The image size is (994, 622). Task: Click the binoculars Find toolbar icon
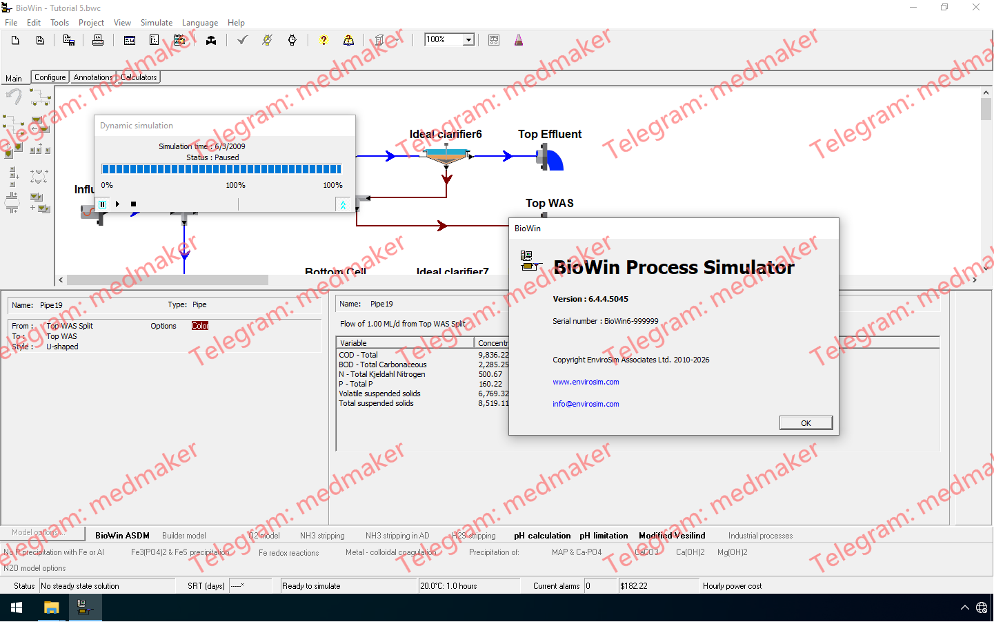pyautogui.click(x=211, y=40)
